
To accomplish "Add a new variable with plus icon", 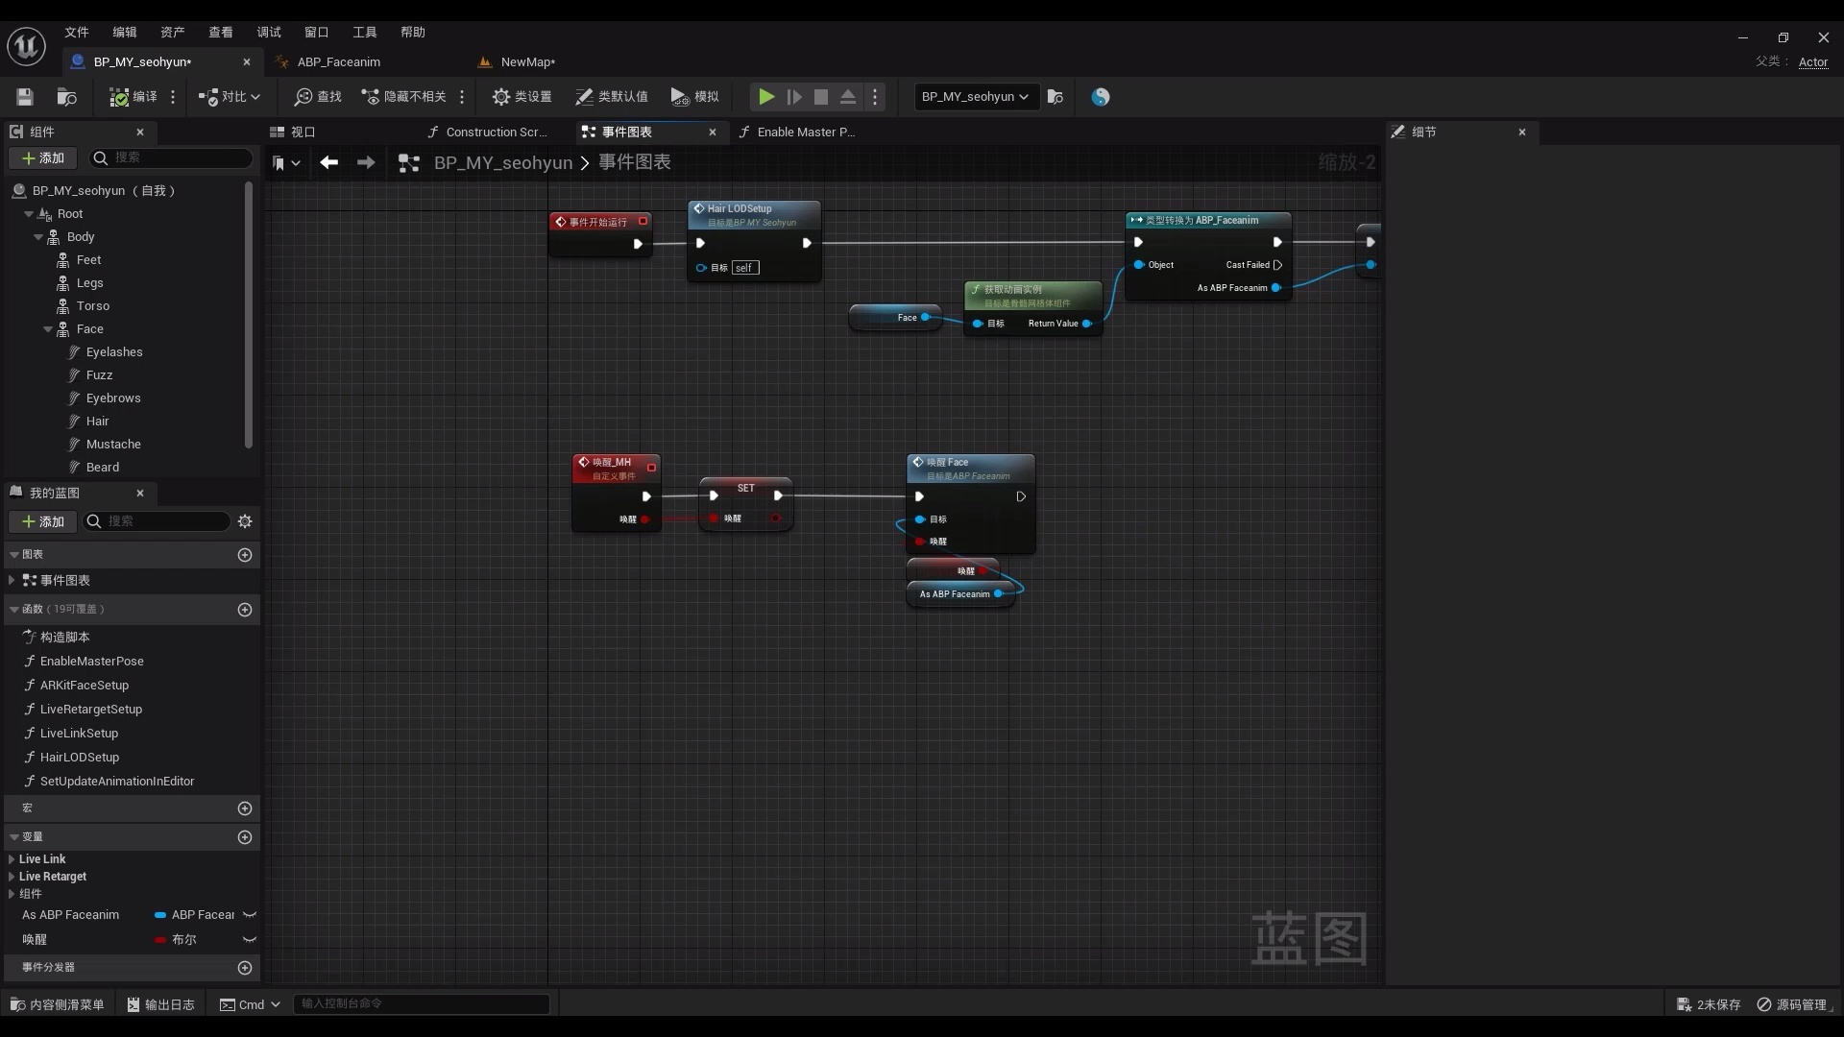I will pyautogui.click(x=245, y=837).
